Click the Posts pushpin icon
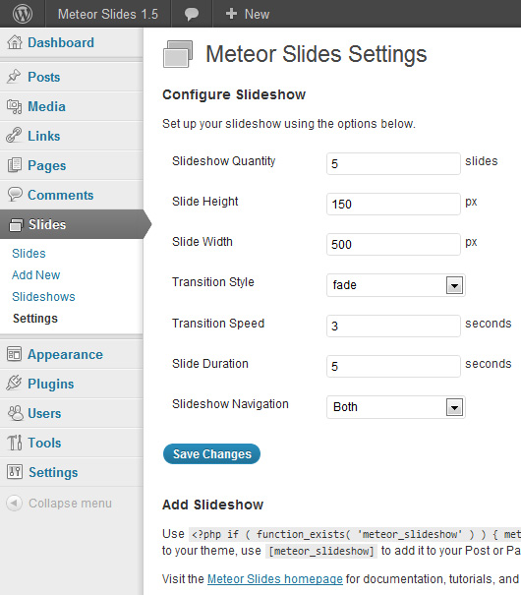521x595 pixels. click(x=14, y=77)
